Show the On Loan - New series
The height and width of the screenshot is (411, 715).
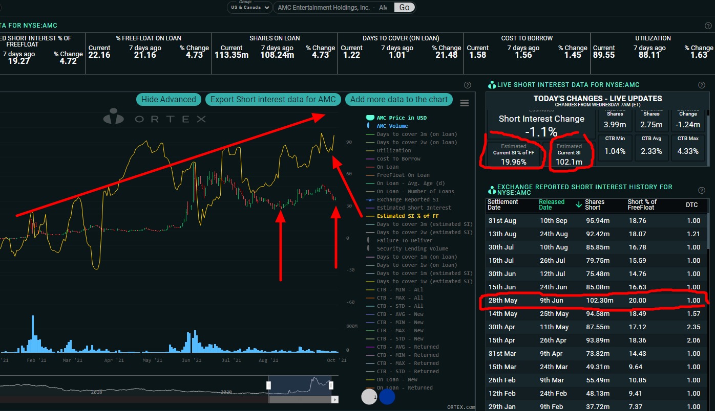(x=392, y=379)
